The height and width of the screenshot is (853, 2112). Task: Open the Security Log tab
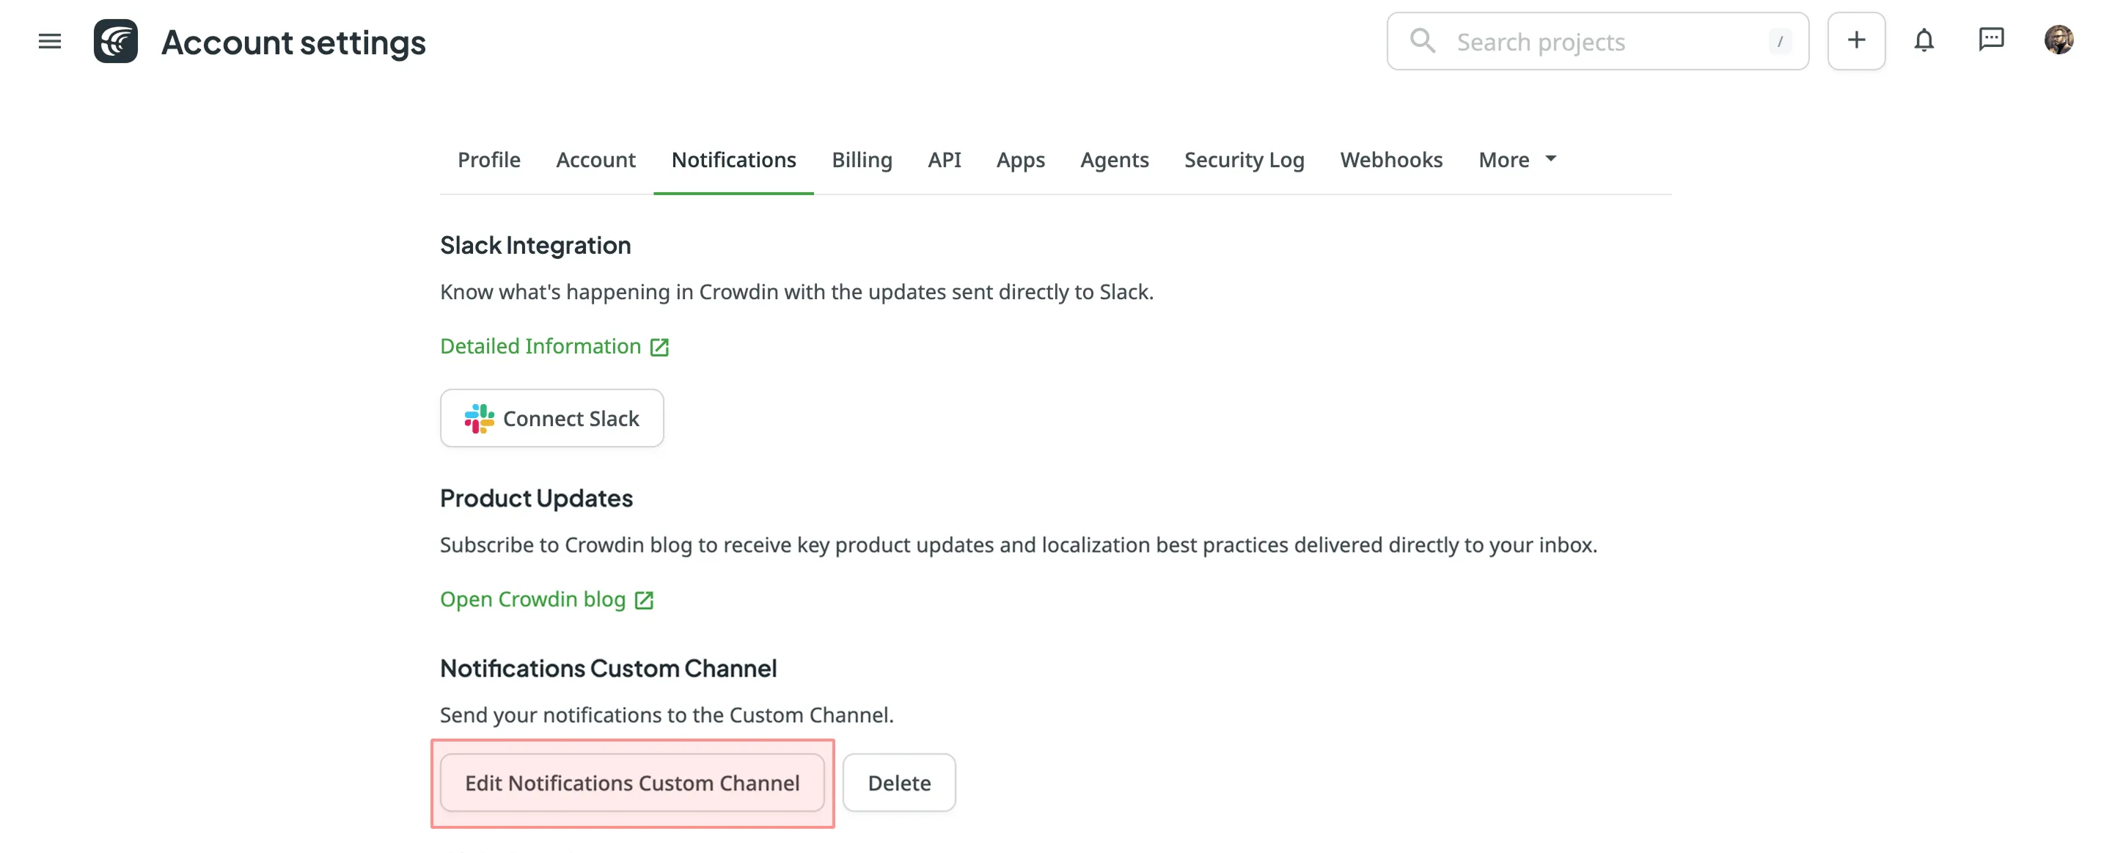click(1244, 159)
